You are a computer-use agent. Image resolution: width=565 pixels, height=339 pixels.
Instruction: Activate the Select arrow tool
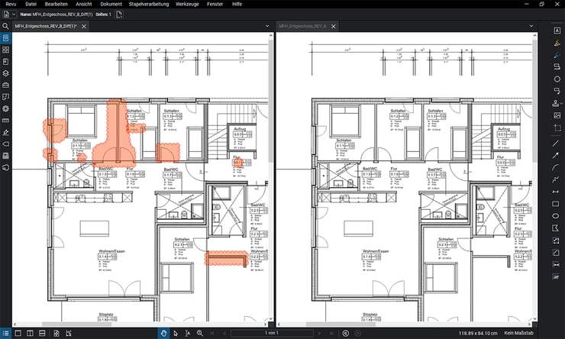coord(176,333)
